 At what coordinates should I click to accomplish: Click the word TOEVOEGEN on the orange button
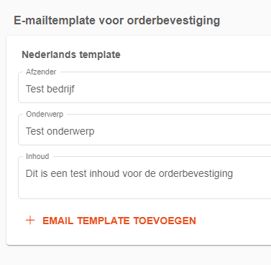click(165, 221)
